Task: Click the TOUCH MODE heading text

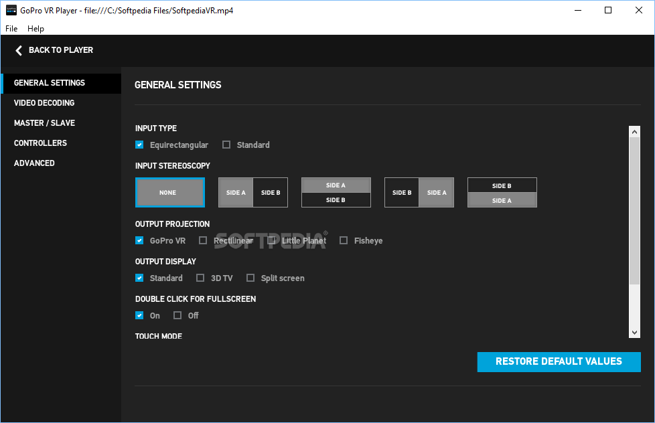Action: click(x=159, y=336)
